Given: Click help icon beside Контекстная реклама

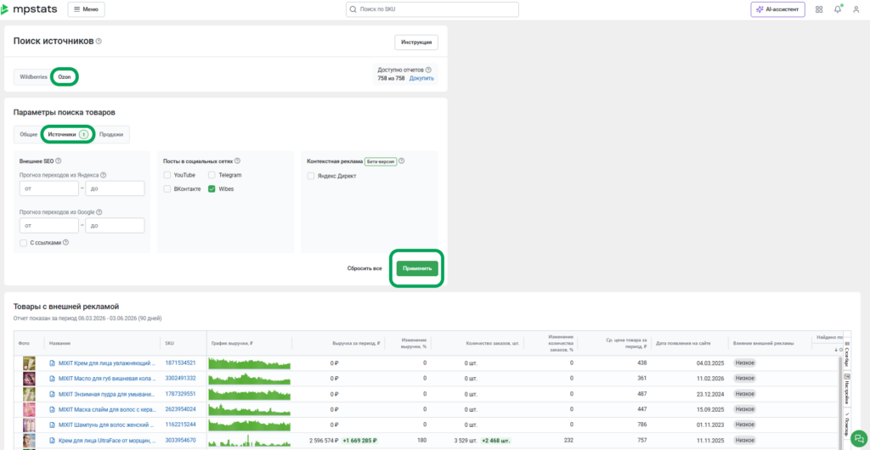Looking at the screenshot, I should [402, 161].
